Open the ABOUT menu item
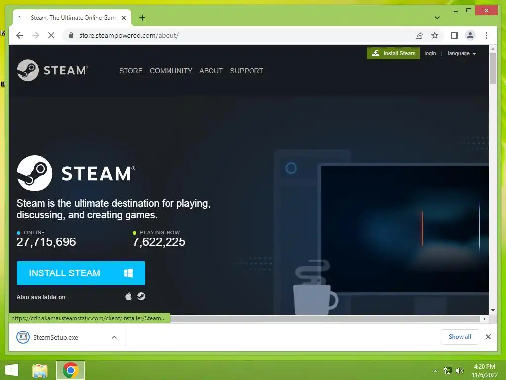Image resolution: width=506 pixels, height=380 pixels. click(x=211, y=71)
